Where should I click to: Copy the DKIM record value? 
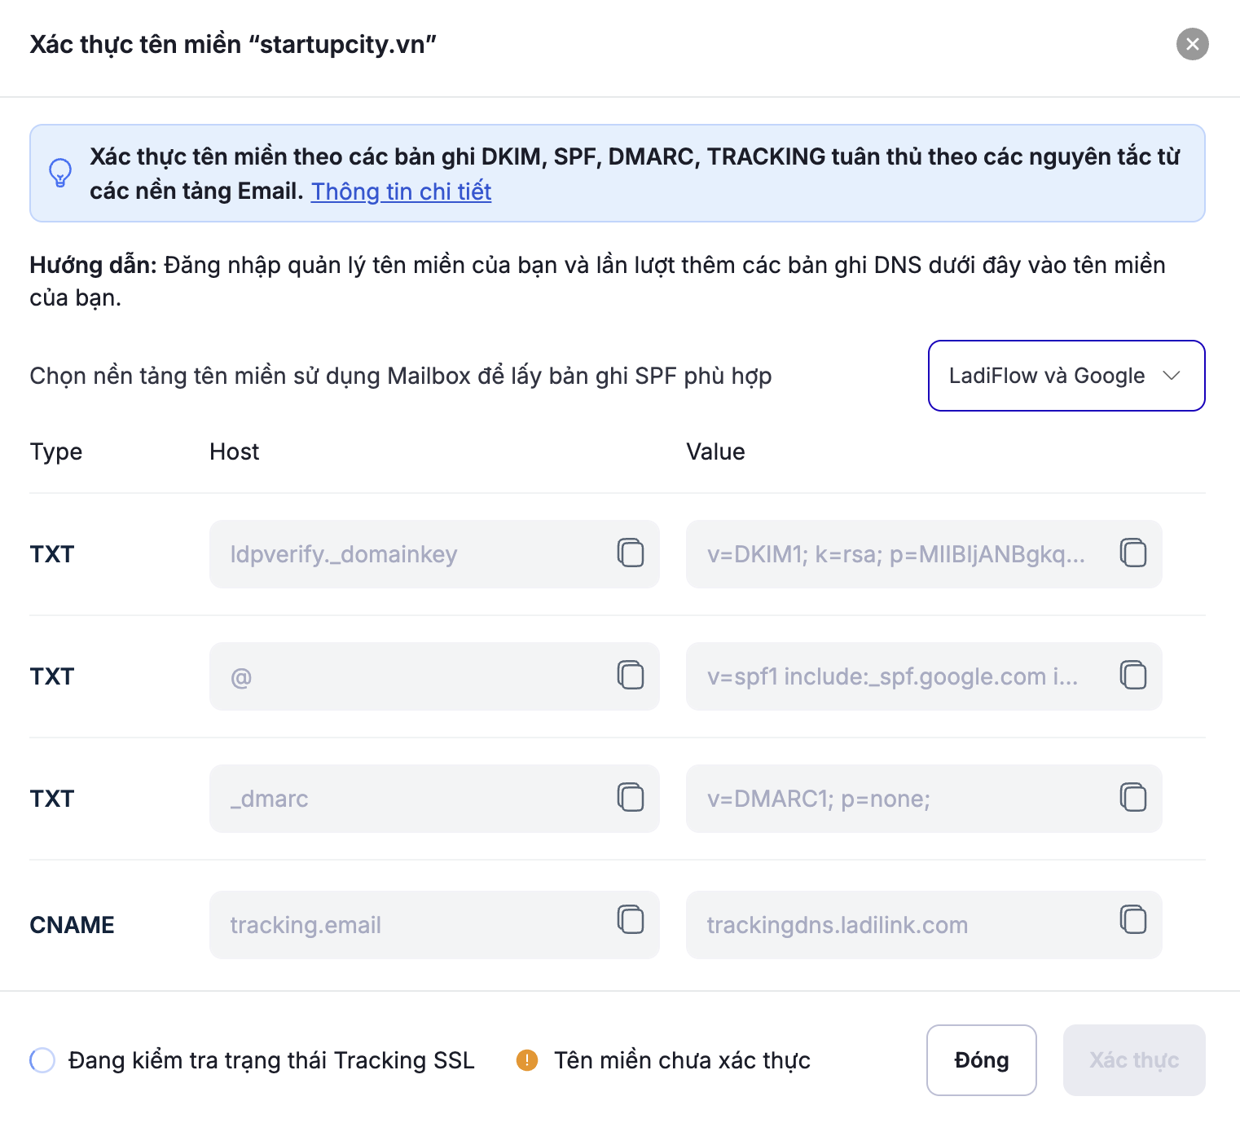point(1133,553)
